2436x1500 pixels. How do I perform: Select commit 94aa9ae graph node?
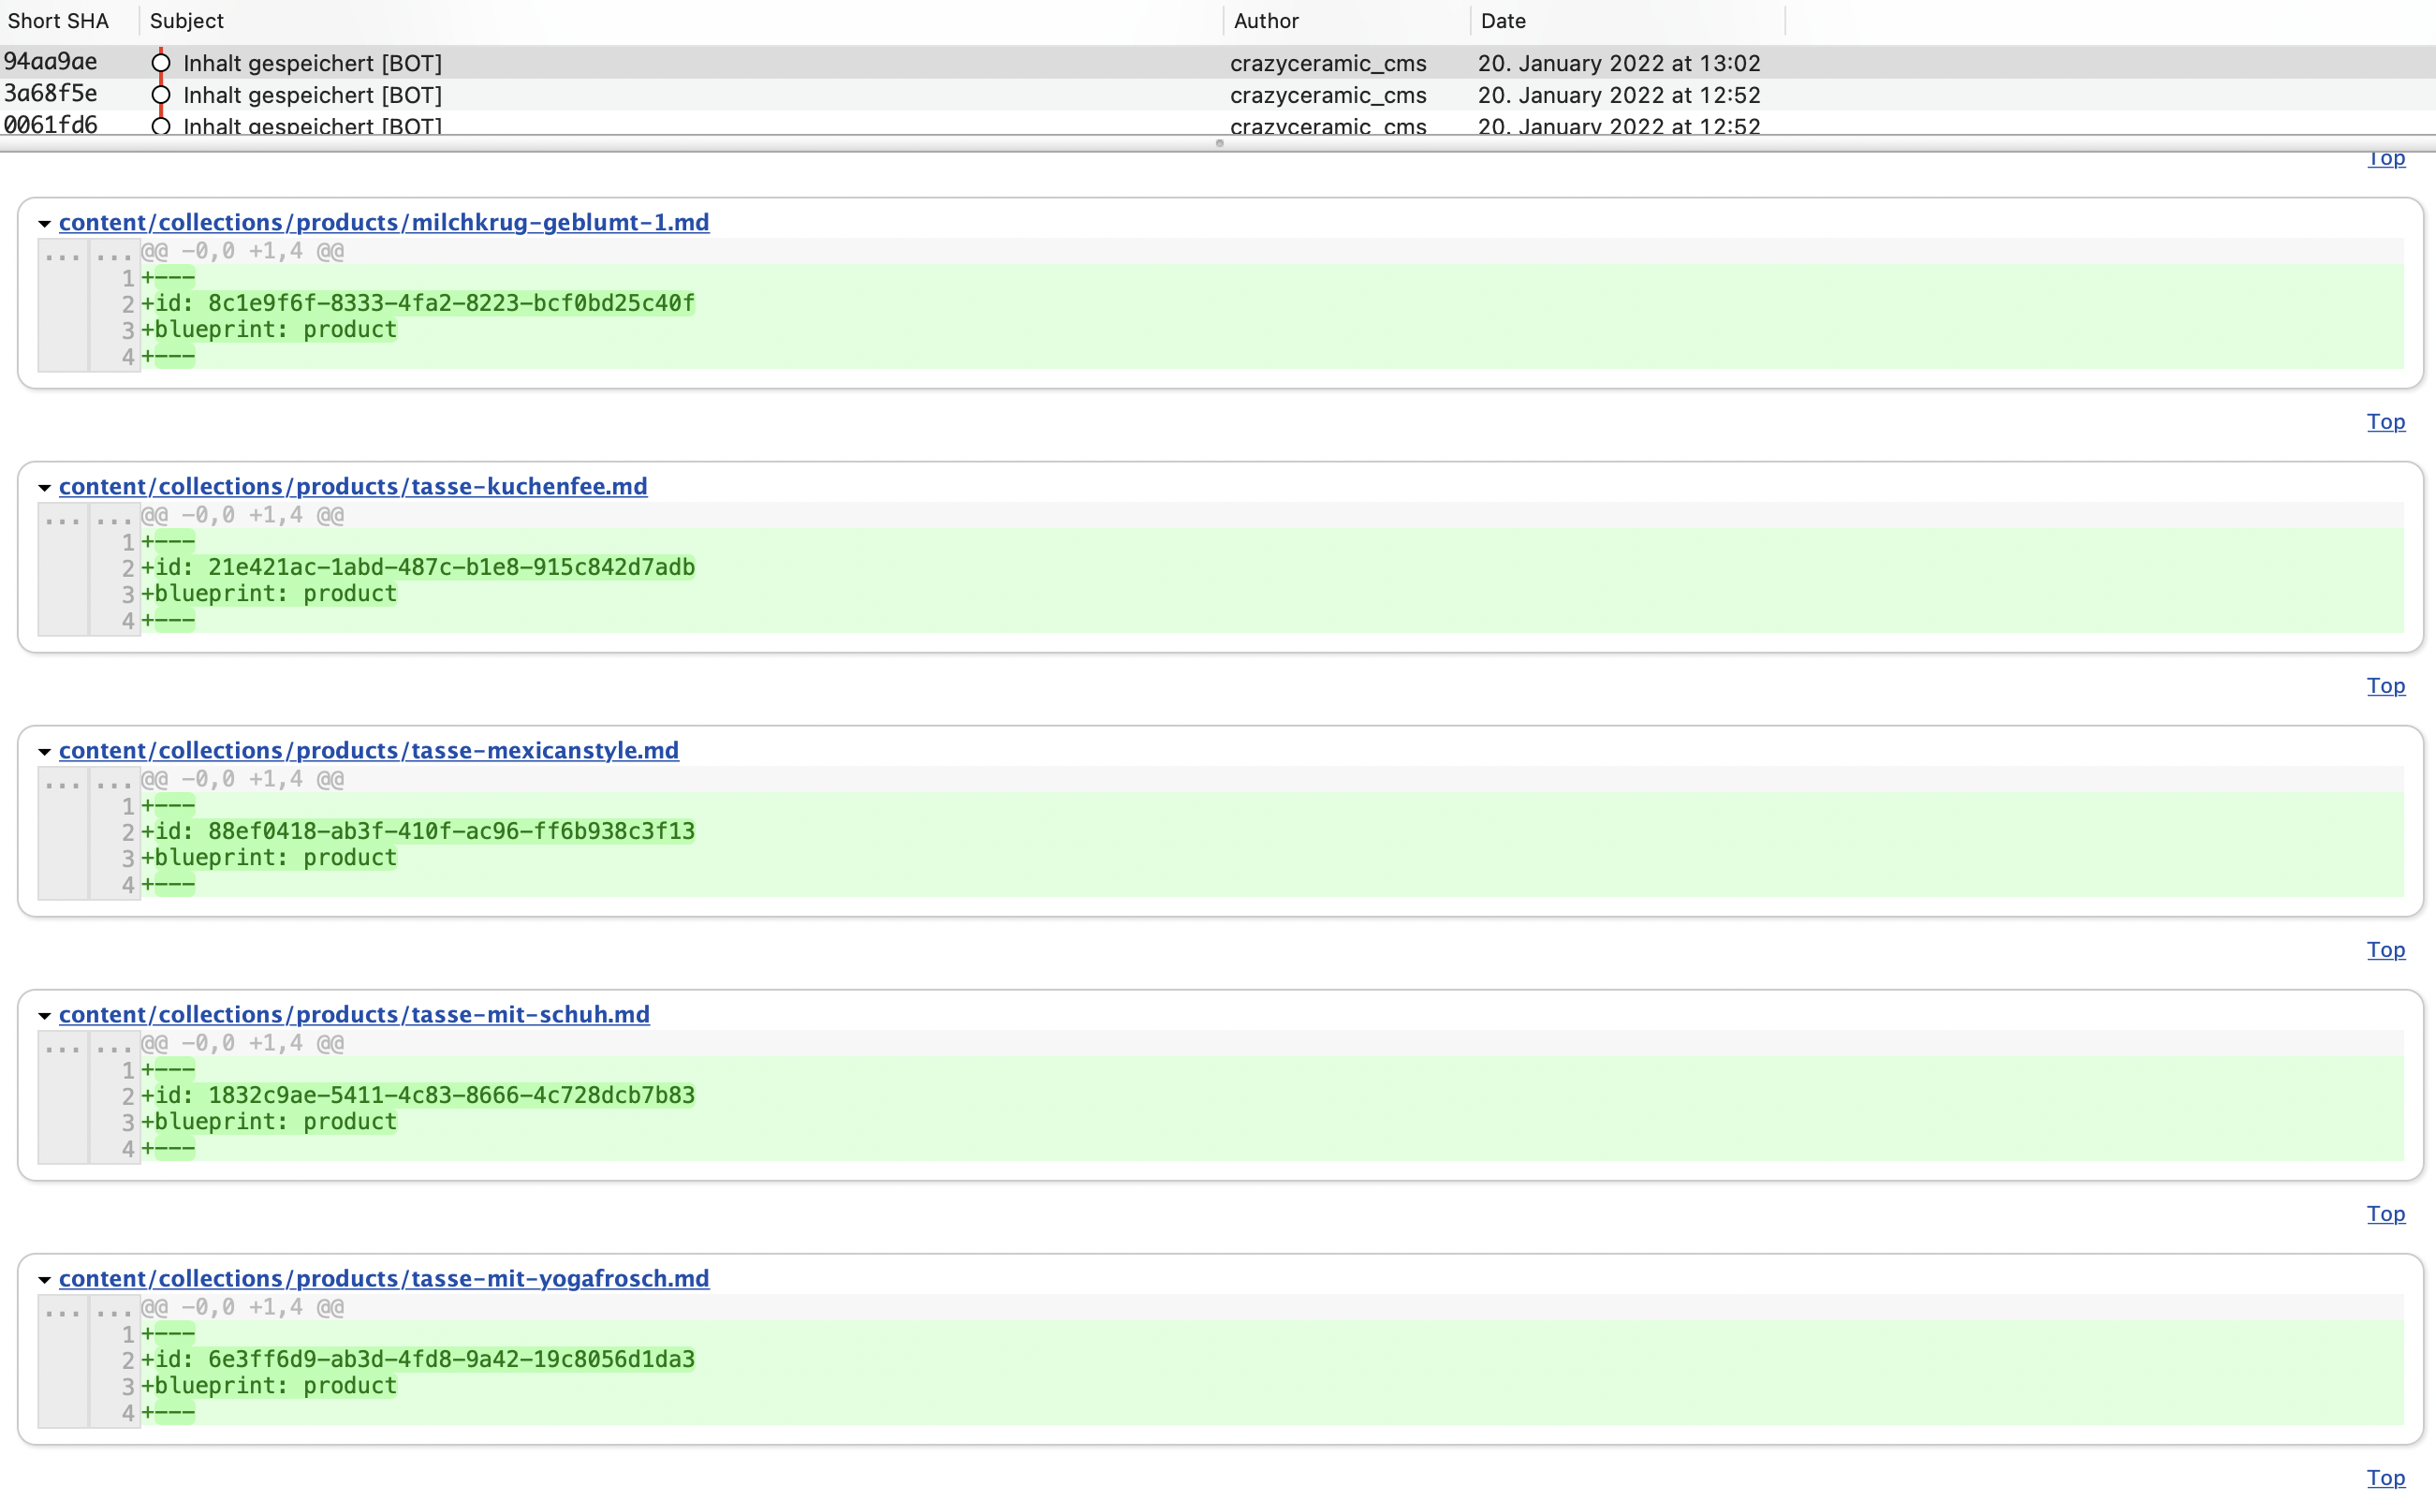click(x=161, y=64)
